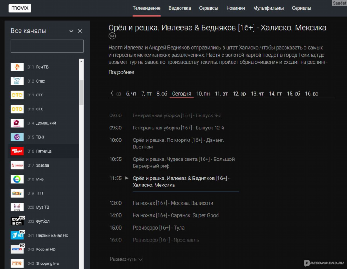
Task: Play the 11:55 Орёл и решка programme
Action: coord(127,178)
